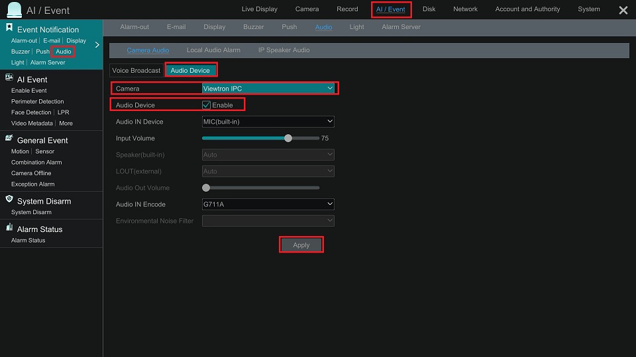Image resolution: width=636 pixels, height=357 pixels.
Task: Switch to Alarm Server tab in the top bar
Action: [x=401, y=27]
